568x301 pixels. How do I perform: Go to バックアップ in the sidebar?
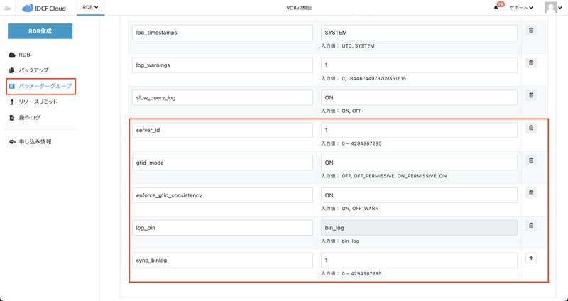(x=33, y=70)
